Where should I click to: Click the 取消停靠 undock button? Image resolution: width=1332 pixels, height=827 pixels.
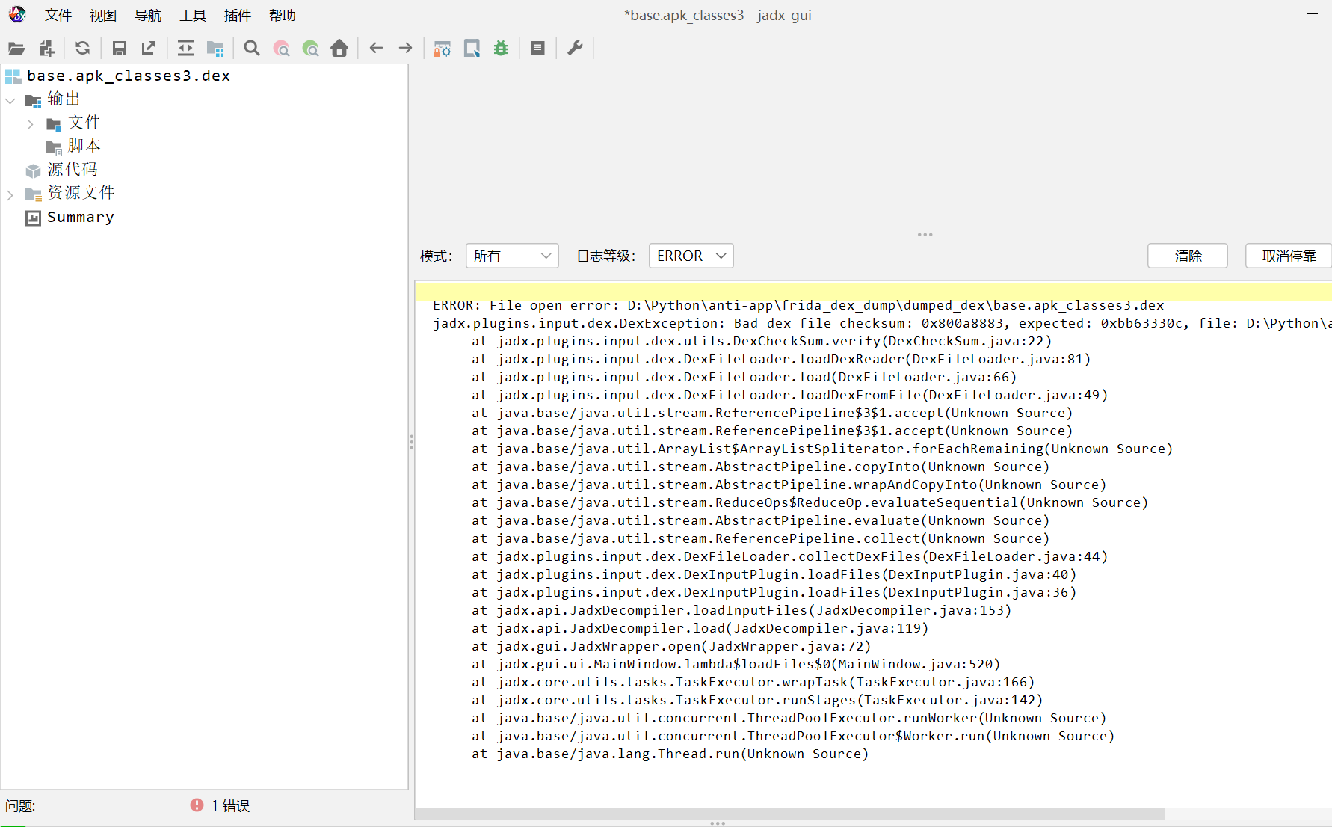(x=1289, y=256)
